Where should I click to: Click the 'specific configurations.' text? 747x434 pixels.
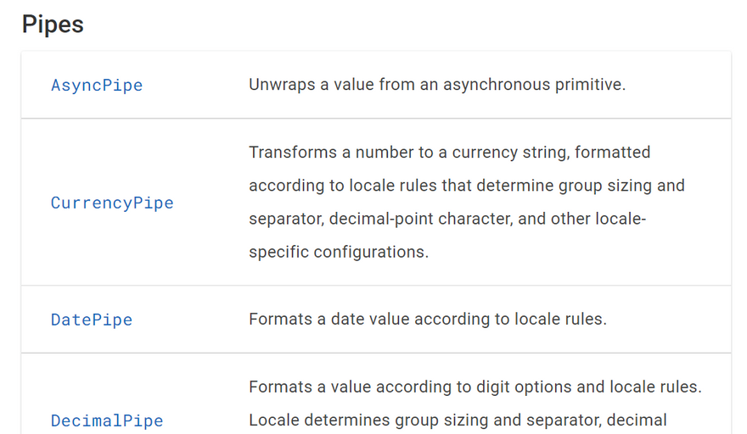tap(339, 252)
